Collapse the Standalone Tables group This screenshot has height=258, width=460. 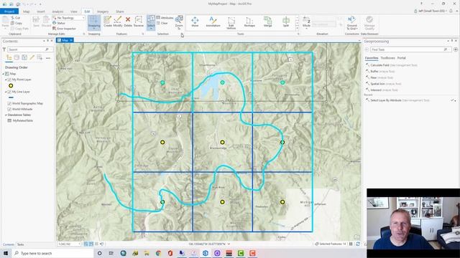click(x=6, y=115)
